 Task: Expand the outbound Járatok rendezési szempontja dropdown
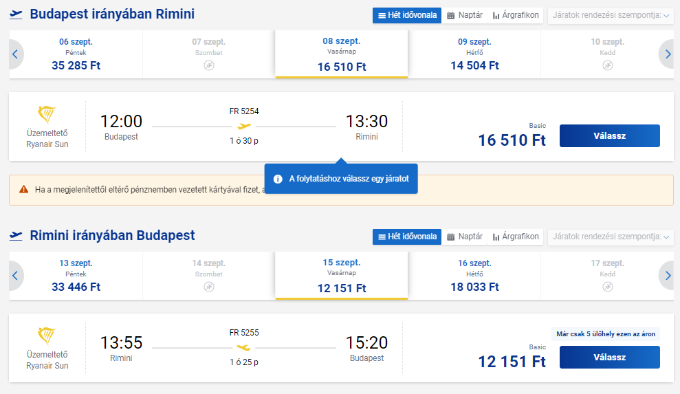click(611, 15)
